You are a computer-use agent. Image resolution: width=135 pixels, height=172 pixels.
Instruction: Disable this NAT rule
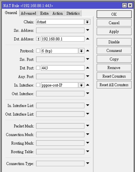click(114, 42)
